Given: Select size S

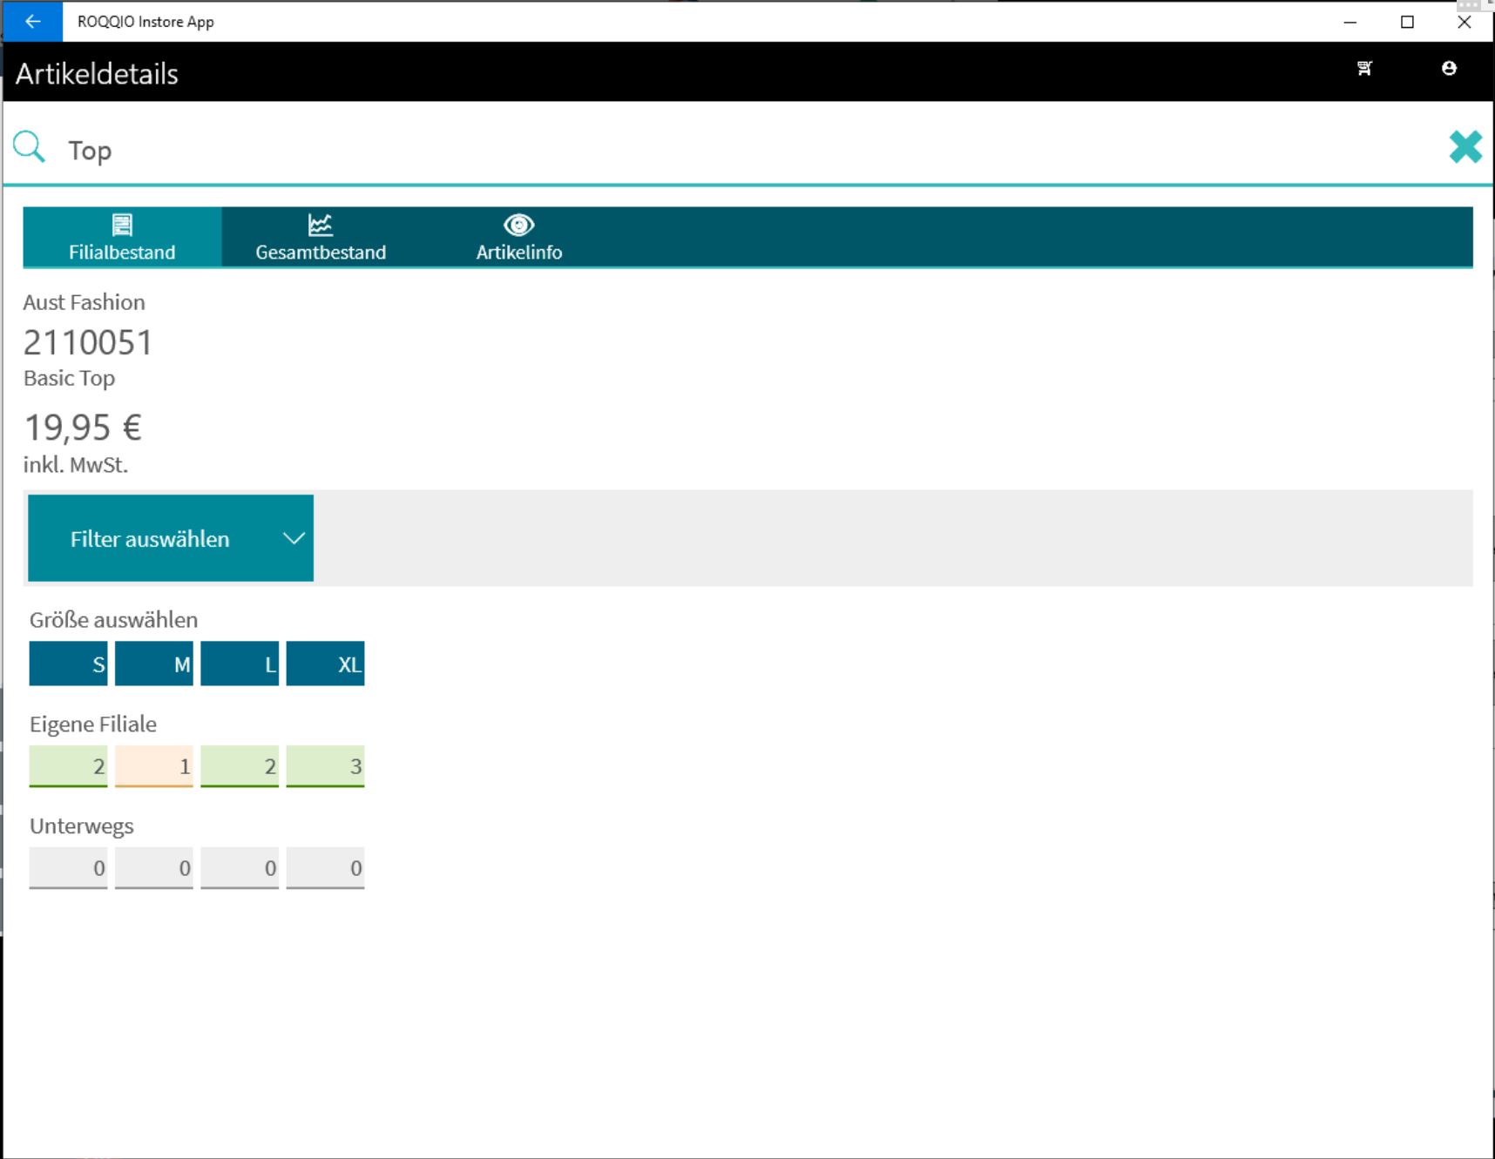Looking at the screenshot, I should click(68, 664).
